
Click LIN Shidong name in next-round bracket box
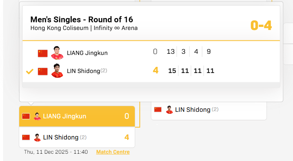193,110
